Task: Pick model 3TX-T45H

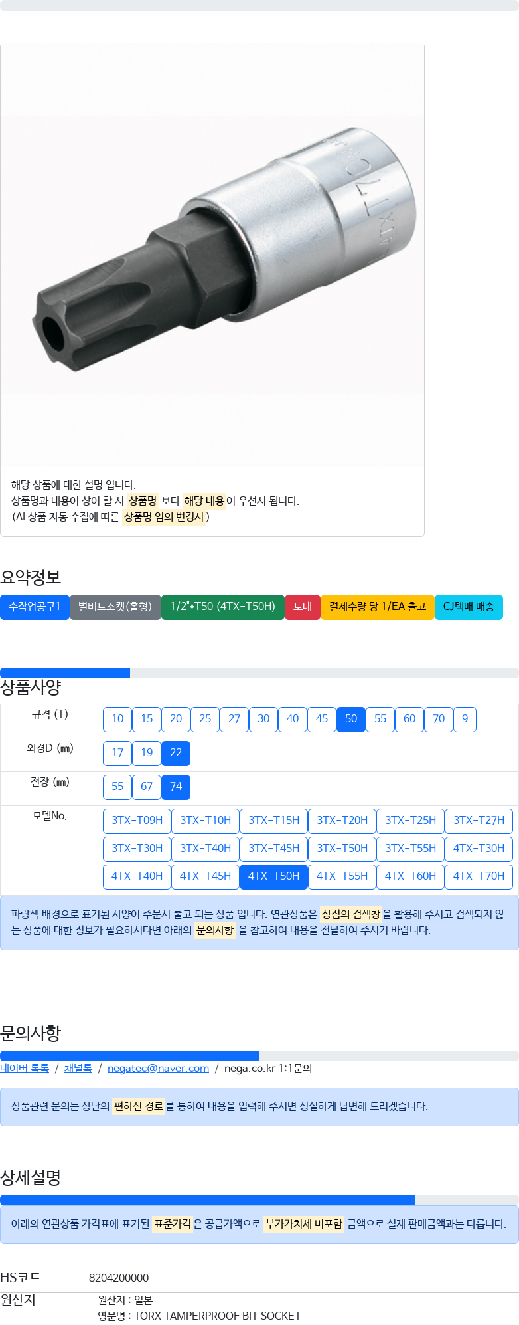Action: pos(273,849)
